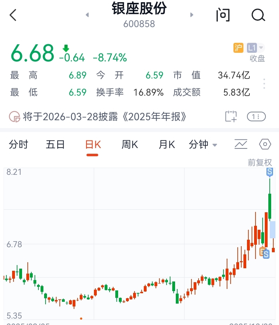The height and width of the screenshot is (325, 279).
Task: Tap the 5.35 price axis label
Action: click(14, 316)
